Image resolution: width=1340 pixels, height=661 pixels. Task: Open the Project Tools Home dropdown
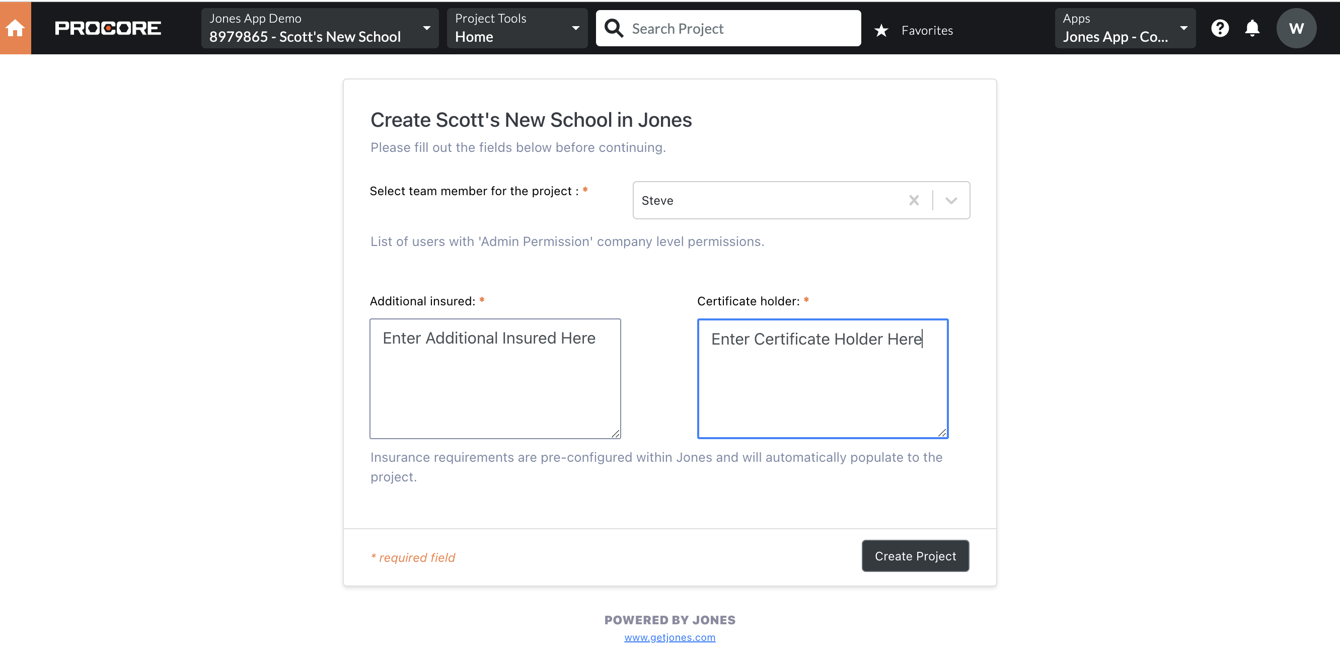(x=517, y=28)
